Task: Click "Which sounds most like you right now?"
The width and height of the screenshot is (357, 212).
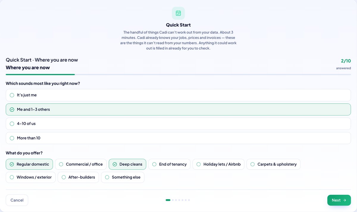Action: click(x=43, y=83)
